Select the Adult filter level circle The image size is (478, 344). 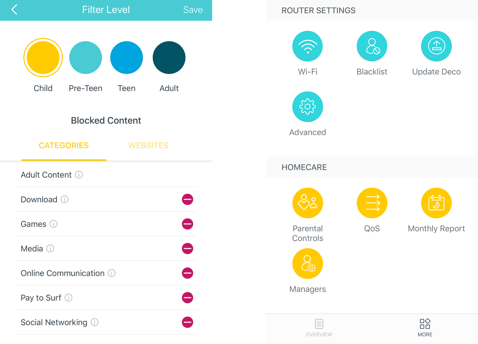tap(169, 58)
